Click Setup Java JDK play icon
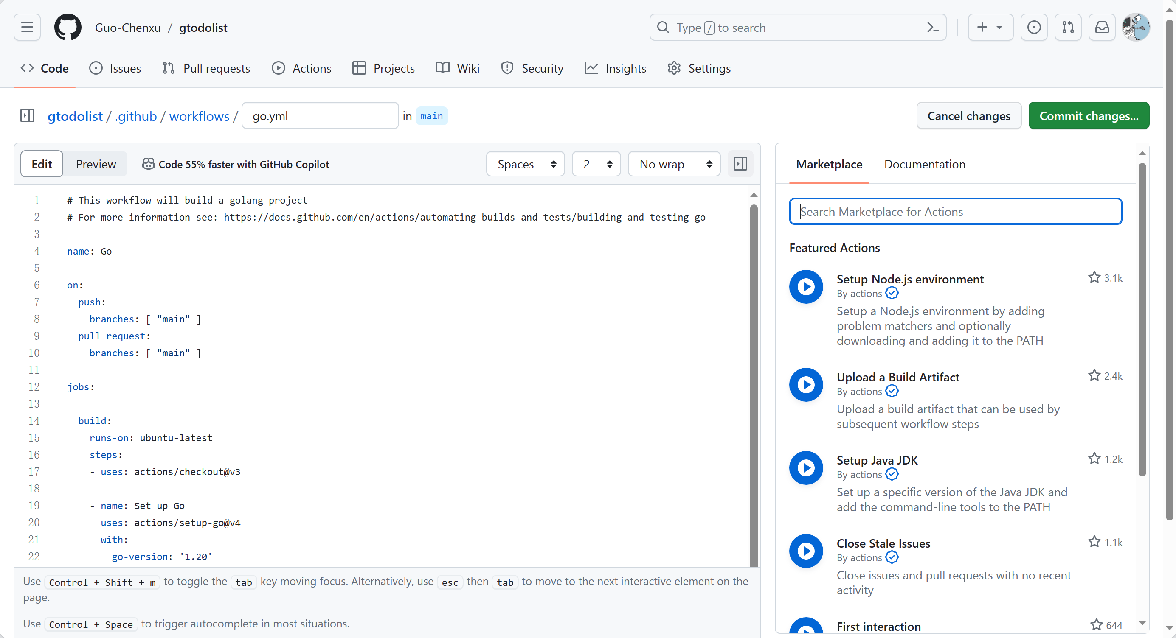The width and height of the screenshot is (1176, 638). 806,468
